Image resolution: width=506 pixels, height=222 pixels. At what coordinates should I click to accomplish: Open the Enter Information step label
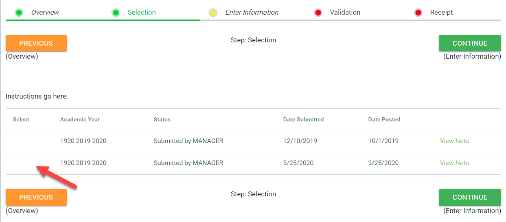point(252,13)
